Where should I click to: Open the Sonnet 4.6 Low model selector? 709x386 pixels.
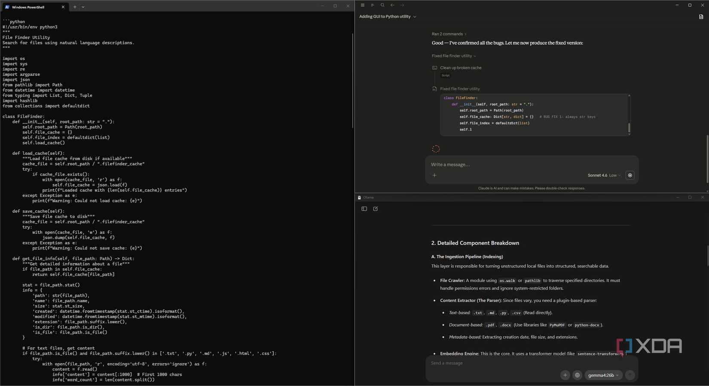(604, 175)
